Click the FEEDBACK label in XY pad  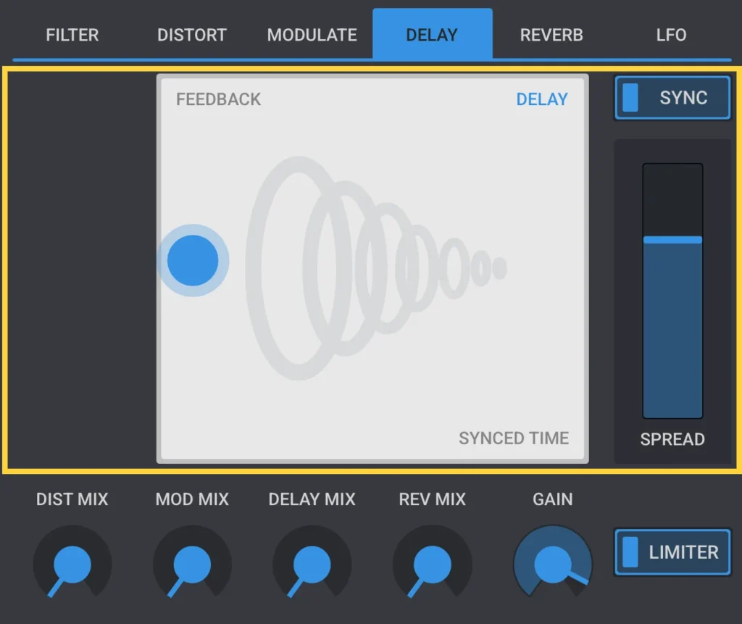pyautogui.click(x=219, y=99)
